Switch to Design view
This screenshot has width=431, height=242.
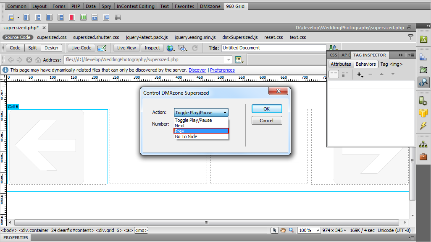51,48
